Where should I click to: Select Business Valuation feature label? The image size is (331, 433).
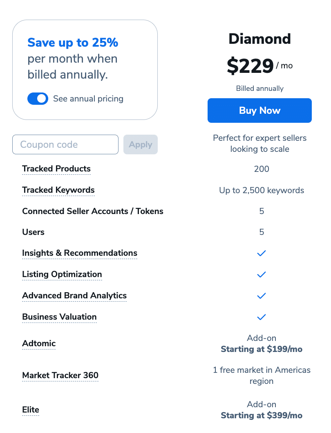59,317
